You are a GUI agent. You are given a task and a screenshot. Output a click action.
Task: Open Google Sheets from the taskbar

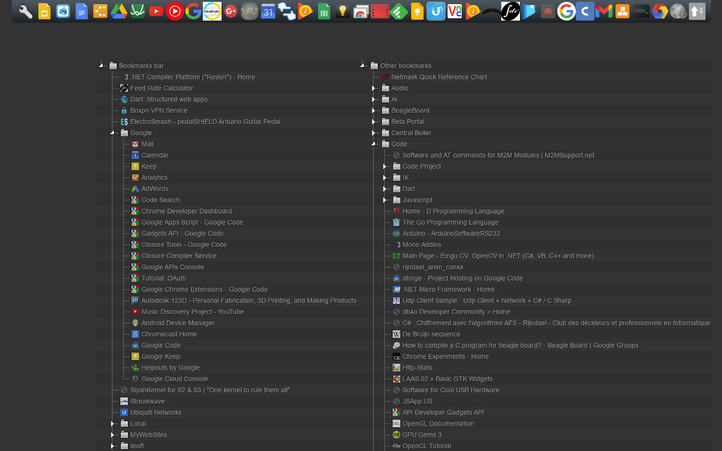click(324, 10)
